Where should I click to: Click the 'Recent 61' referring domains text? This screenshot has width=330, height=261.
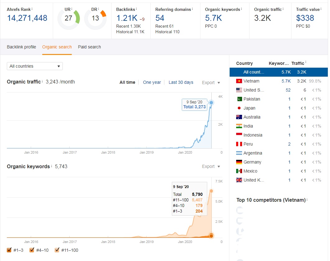pyautogui.click(x=165, y=26)
